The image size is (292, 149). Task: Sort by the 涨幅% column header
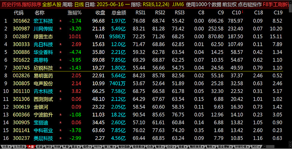pos(74,13)
